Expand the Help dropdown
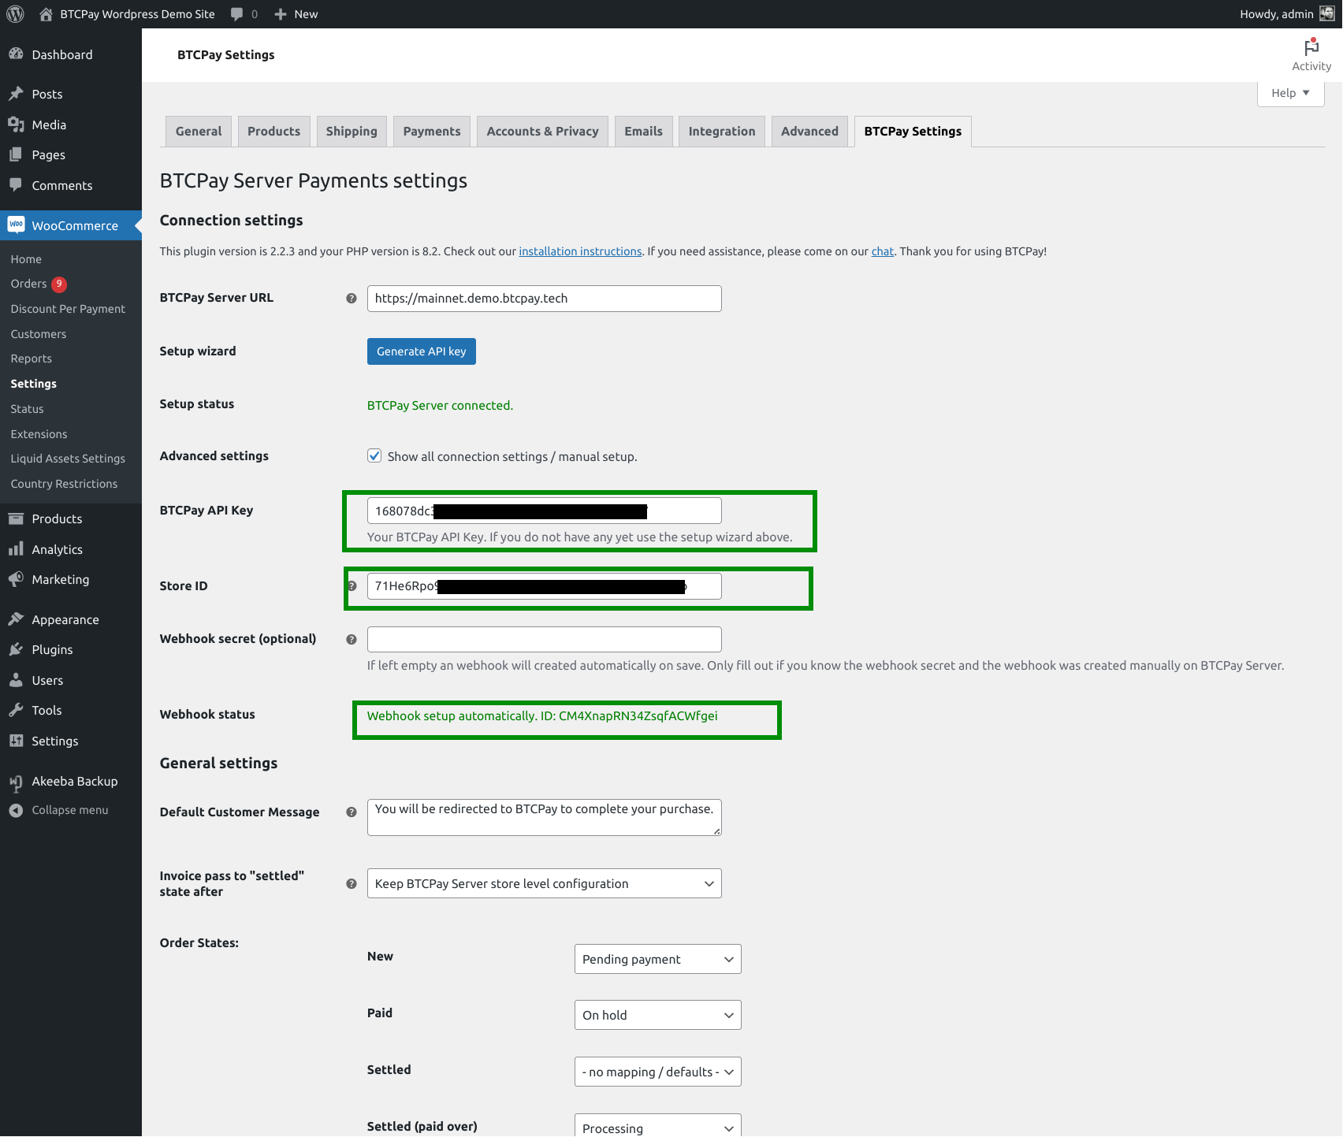Image resolution: width=1343 pixels, height=1137 pixels. 1289,92
